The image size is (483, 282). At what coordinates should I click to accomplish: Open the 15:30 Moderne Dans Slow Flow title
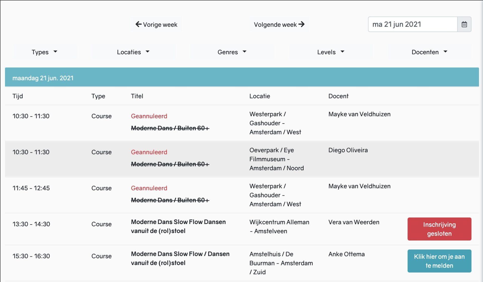point(180,258)
